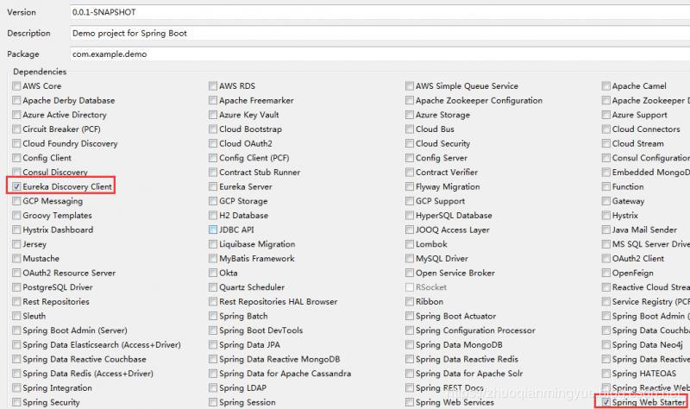The image size is (690, 409).
Task: Click the Package name field
Action: coord(379,54)
